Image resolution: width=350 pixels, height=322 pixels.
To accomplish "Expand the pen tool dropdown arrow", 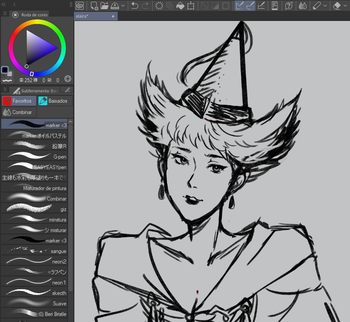I will [x=325, y=6].
